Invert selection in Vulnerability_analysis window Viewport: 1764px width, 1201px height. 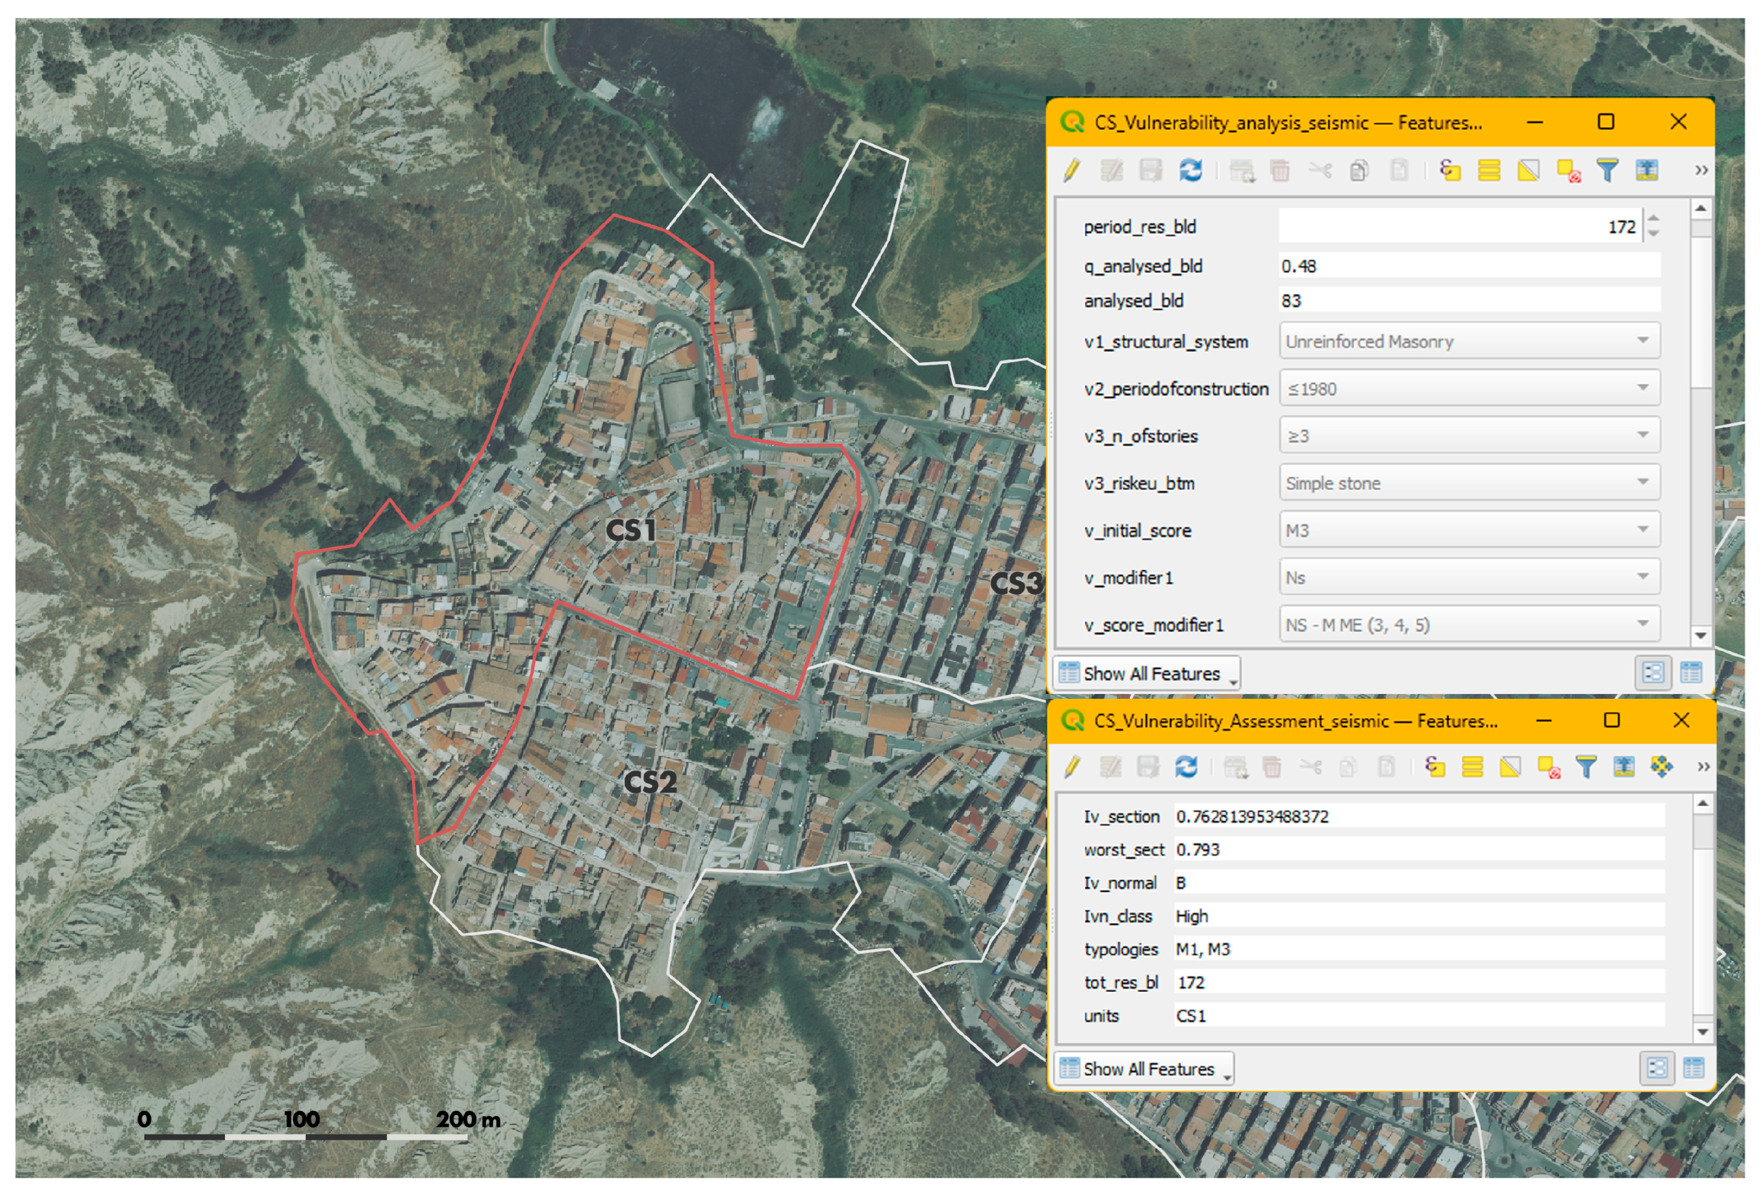1529,170
